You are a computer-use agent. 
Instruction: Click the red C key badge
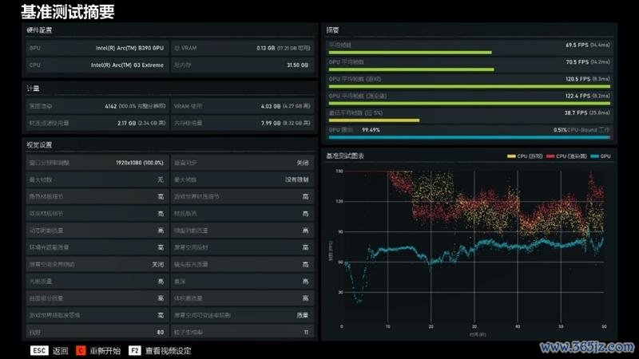coord(81,350)
